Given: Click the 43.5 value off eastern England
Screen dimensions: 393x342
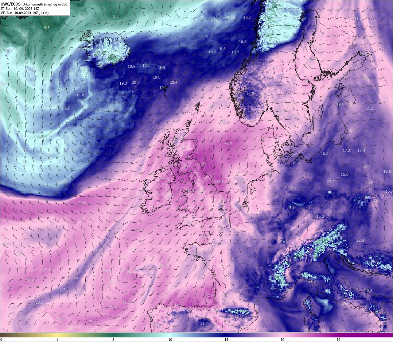Looking at the screenshot, I should [x=220, y=182].
